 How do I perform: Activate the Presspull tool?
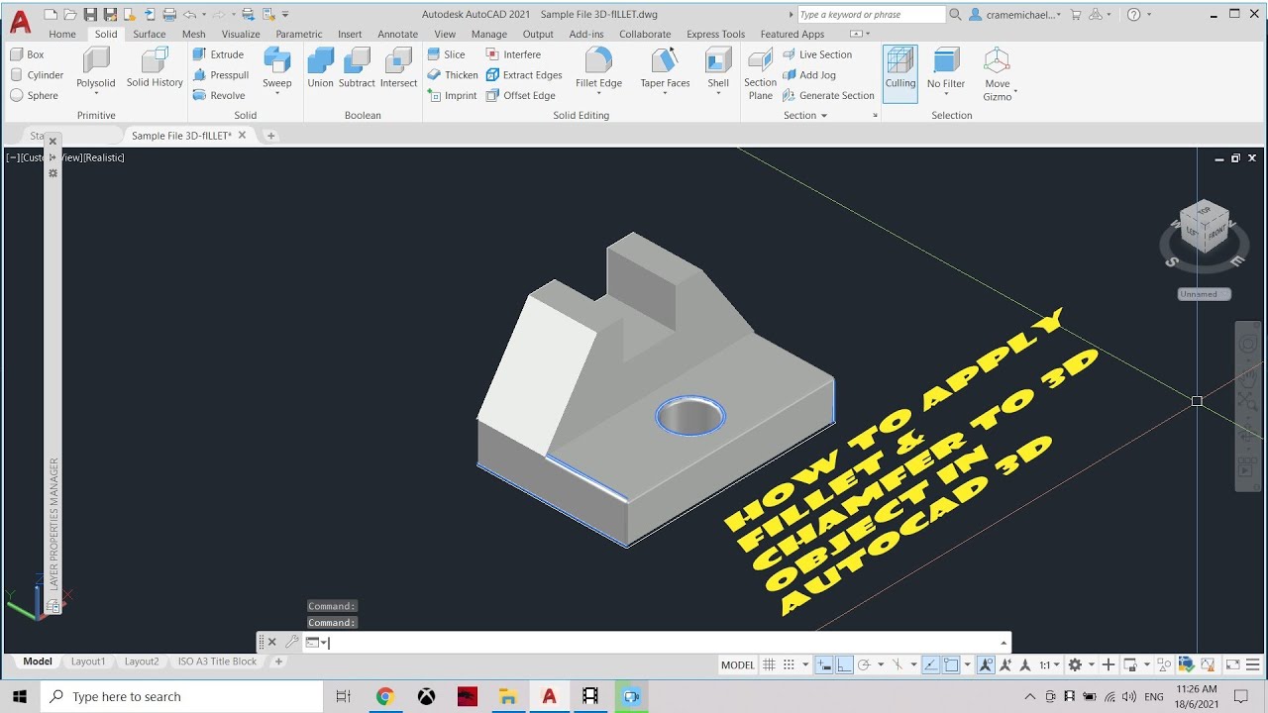[220, 75]
